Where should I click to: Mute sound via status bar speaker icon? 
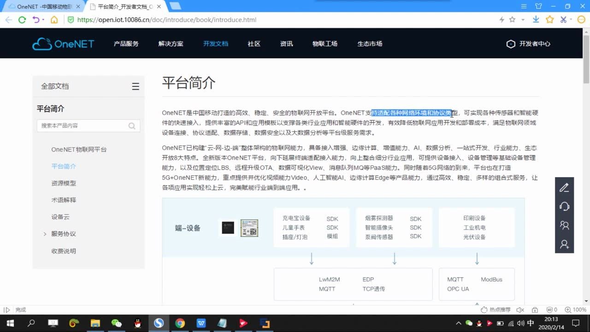point(520,310)
